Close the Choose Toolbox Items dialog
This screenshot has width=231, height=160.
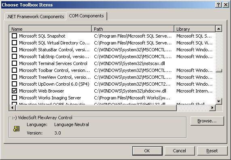(226, 5)
